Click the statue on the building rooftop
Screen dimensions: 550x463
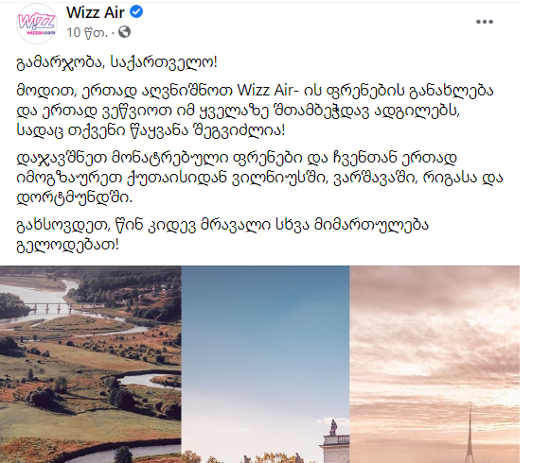(x=333, y=427)
